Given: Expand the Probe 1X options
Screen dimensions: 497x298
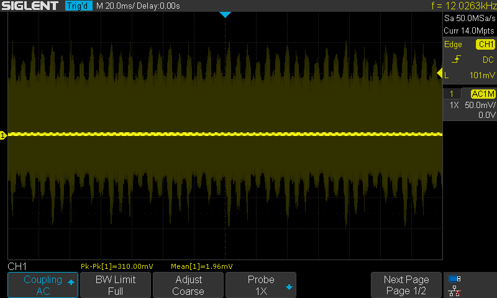Looking at the screenshot, I should coord(260,285).
